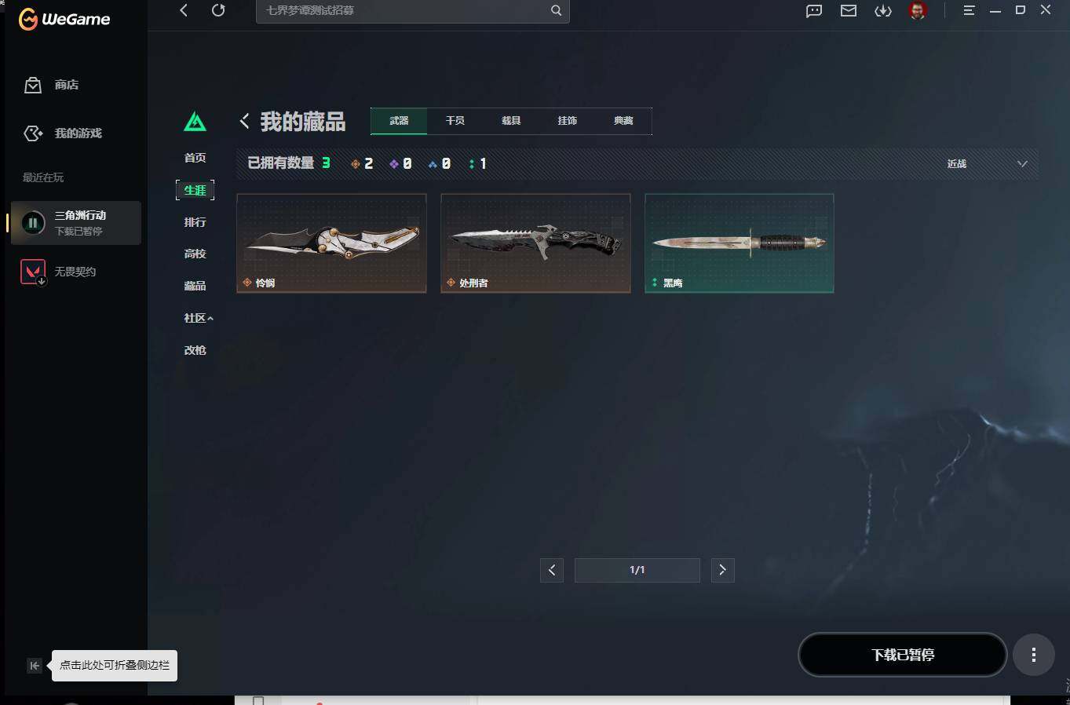Go back with the top navigation arrow
1070x705 pixels.
coord(184,10)
